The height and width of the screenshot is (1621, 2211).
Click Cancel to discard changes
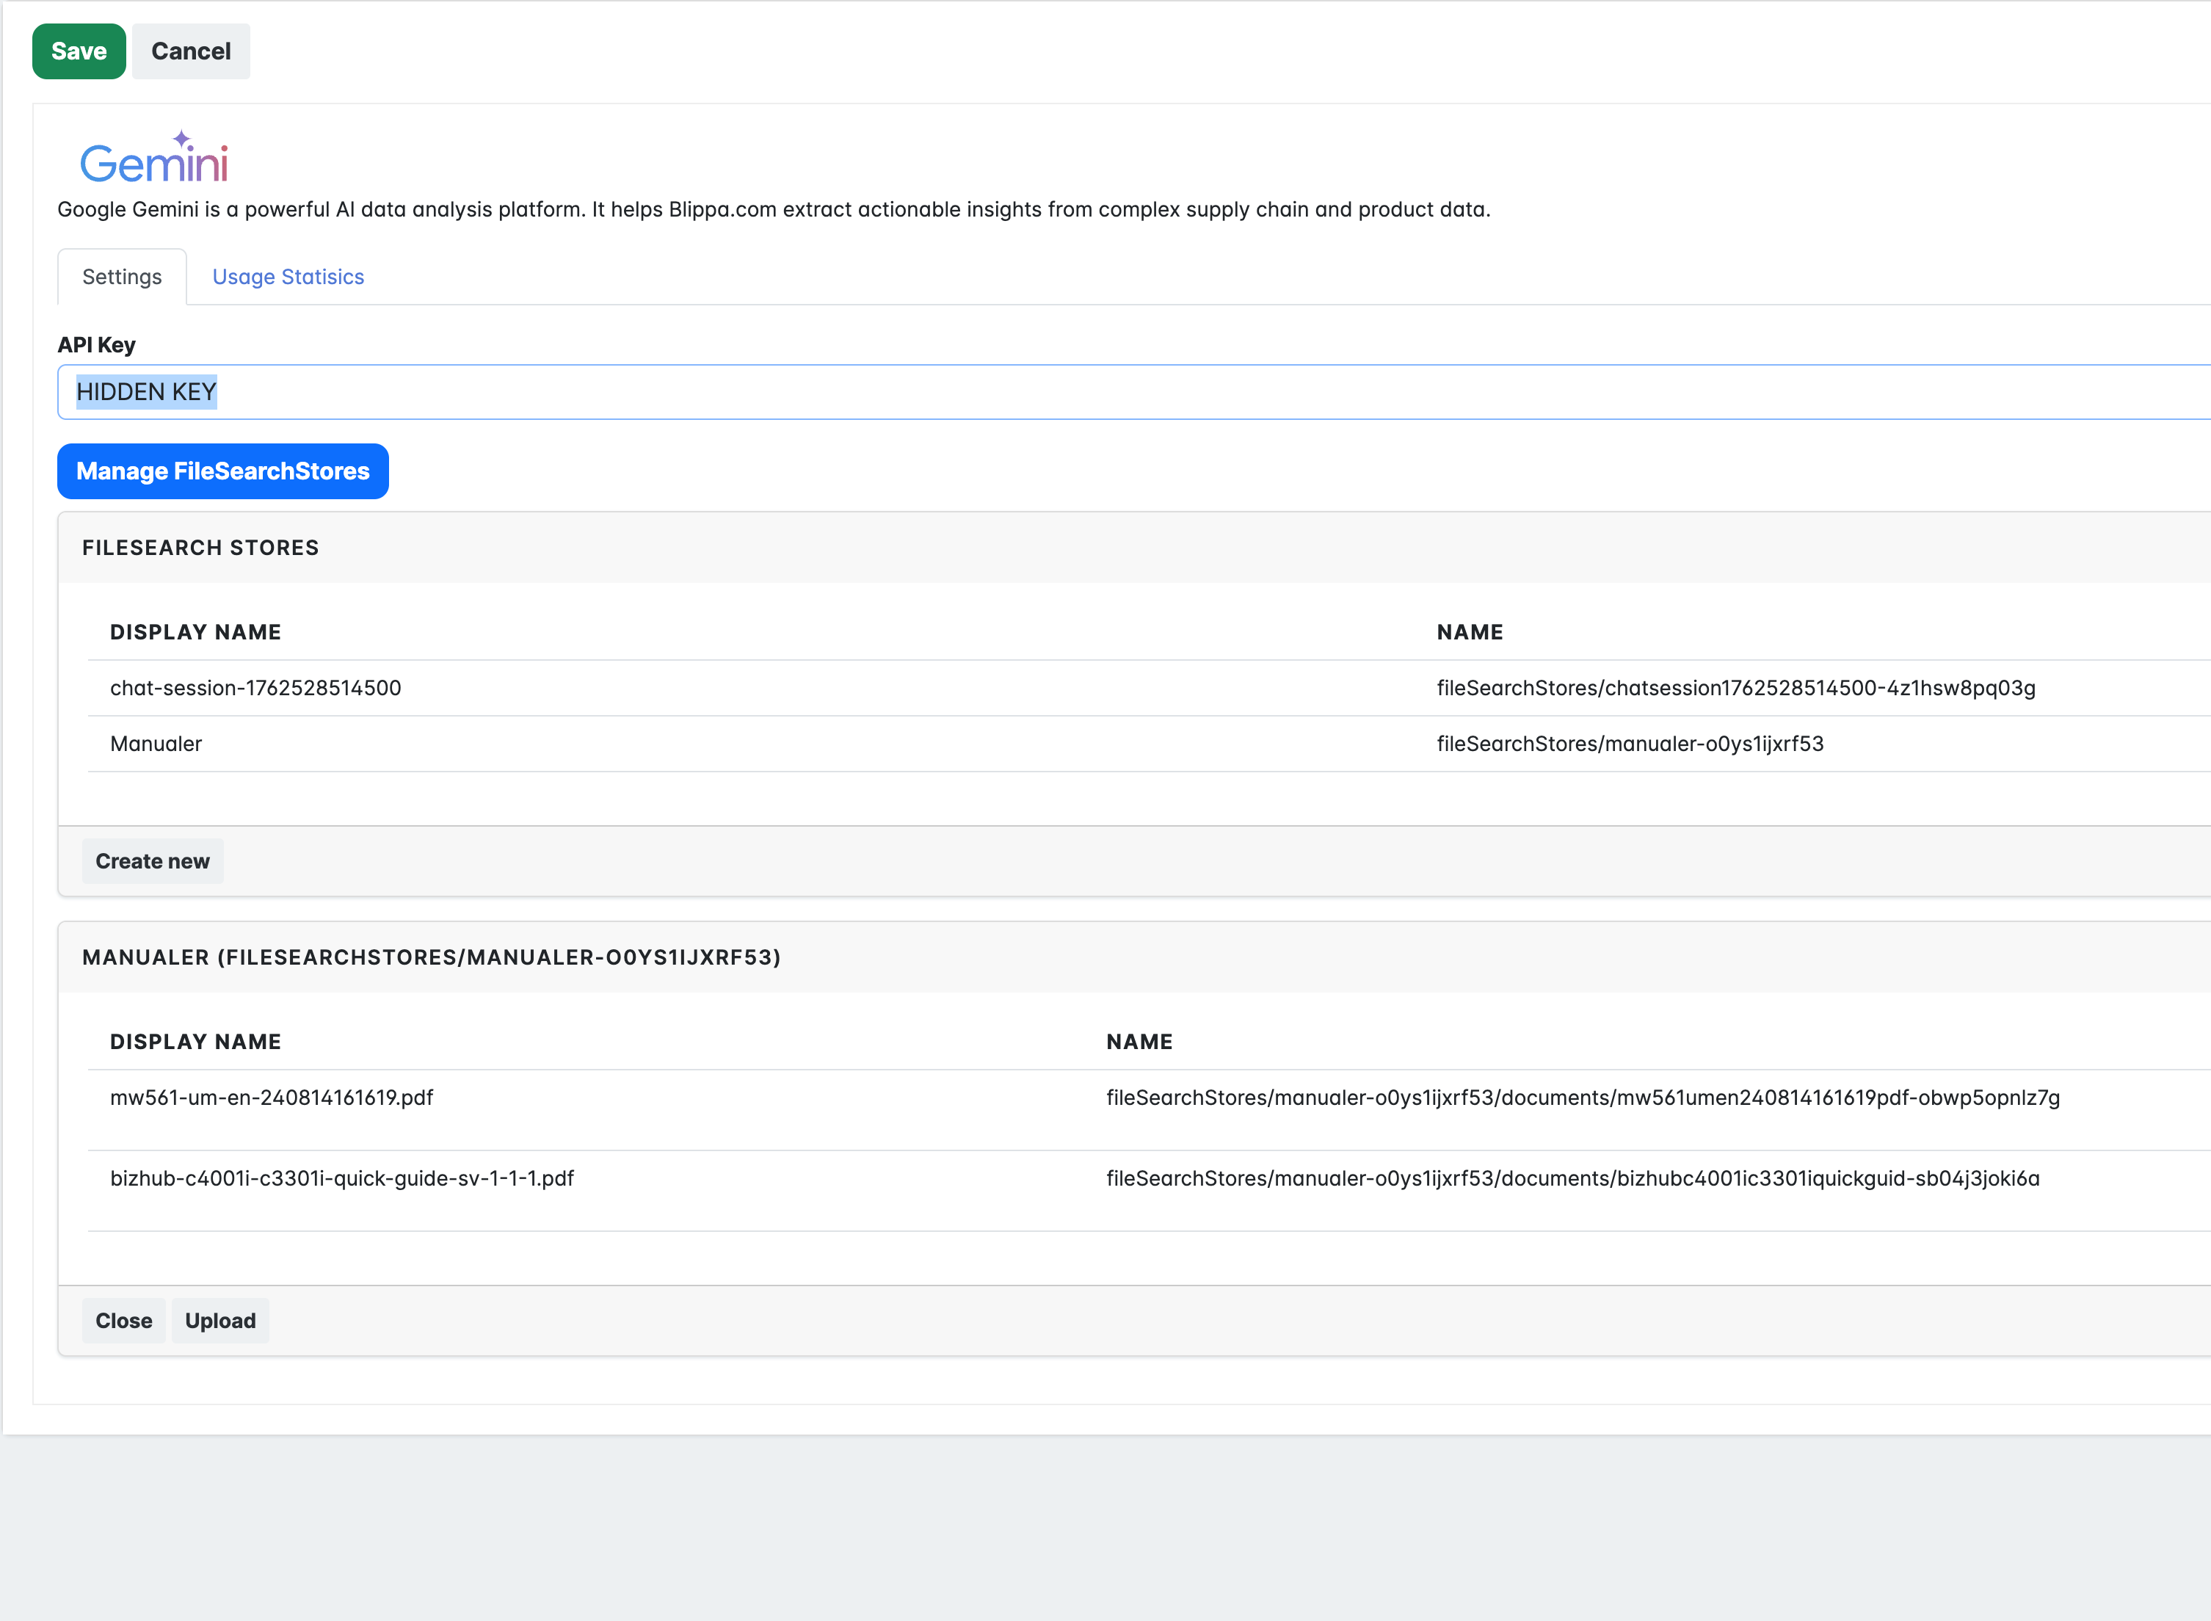[x=190, y=51]
